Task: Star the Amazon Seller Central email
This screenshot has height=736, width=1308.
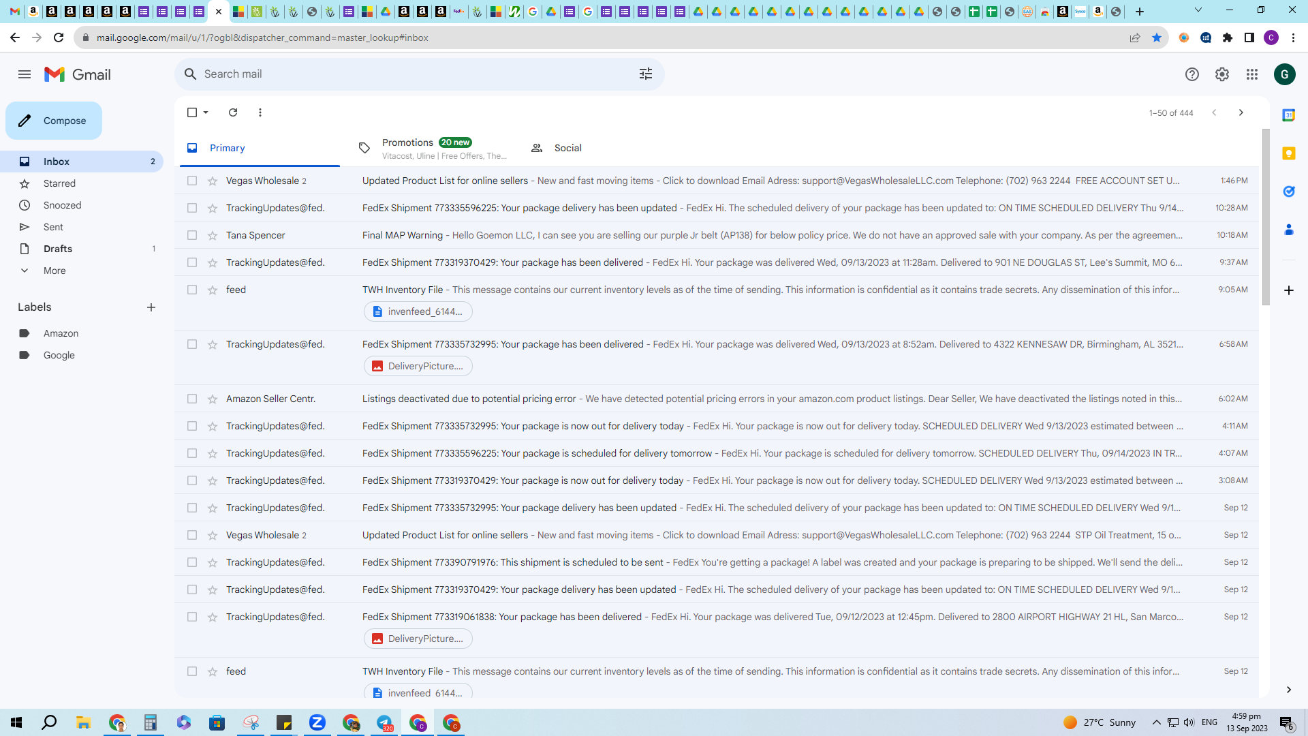Action: (x=213, y=399)
